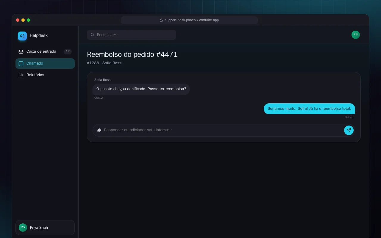Click the bar chart icon beside Relatórios

21,75
